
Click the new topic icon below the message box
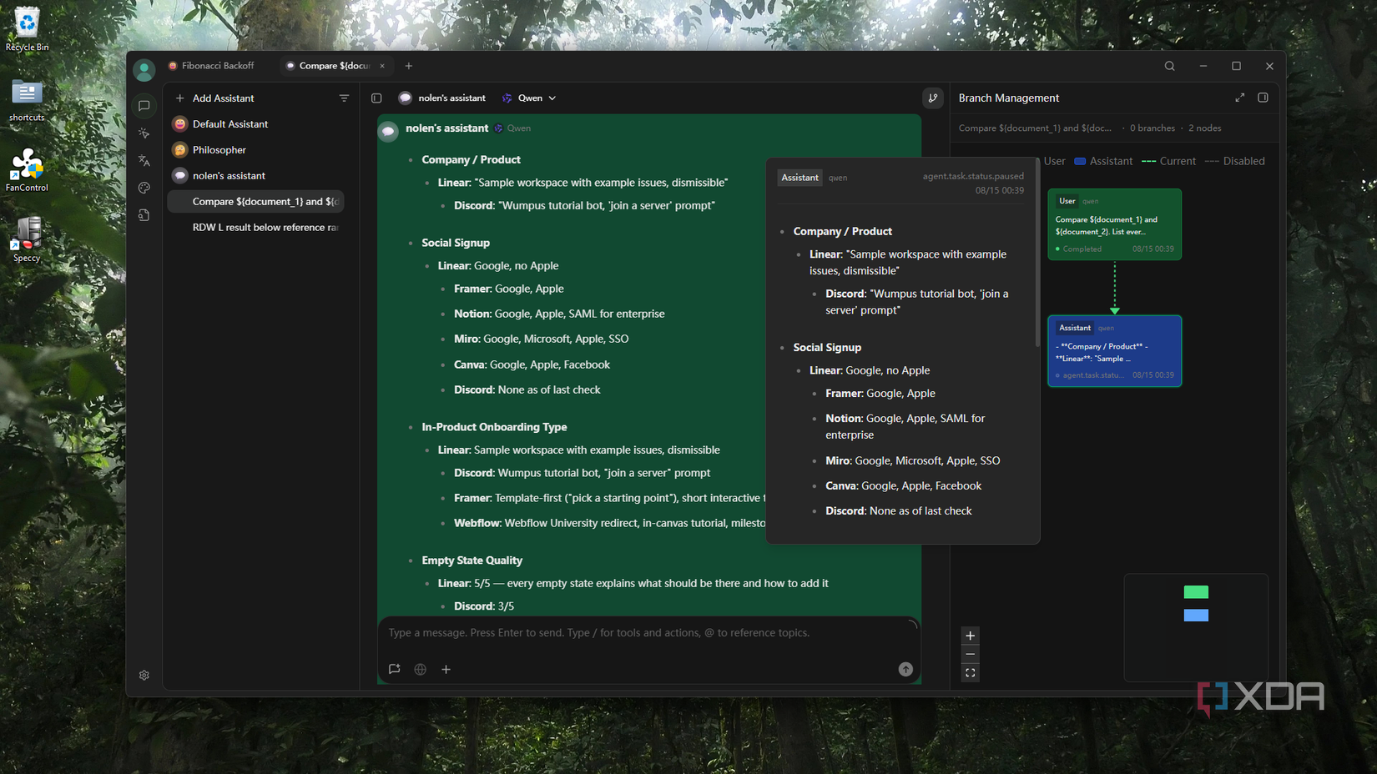[395, 669]
